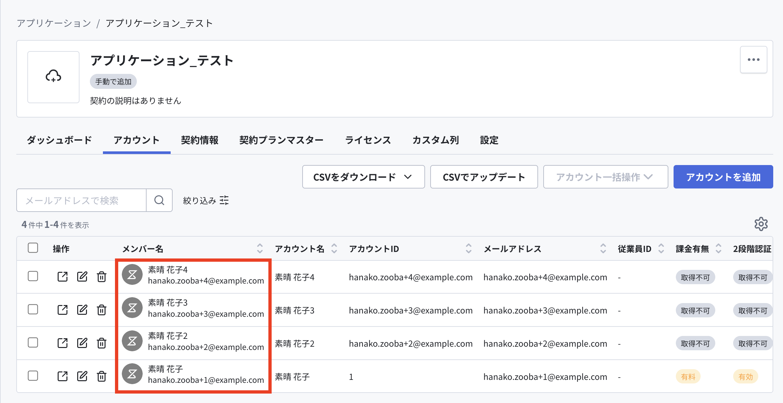The height and width of the screenshot is (403, 783).
Task: Check the 素晴 花子4 row checkbox
Action: 33,276
